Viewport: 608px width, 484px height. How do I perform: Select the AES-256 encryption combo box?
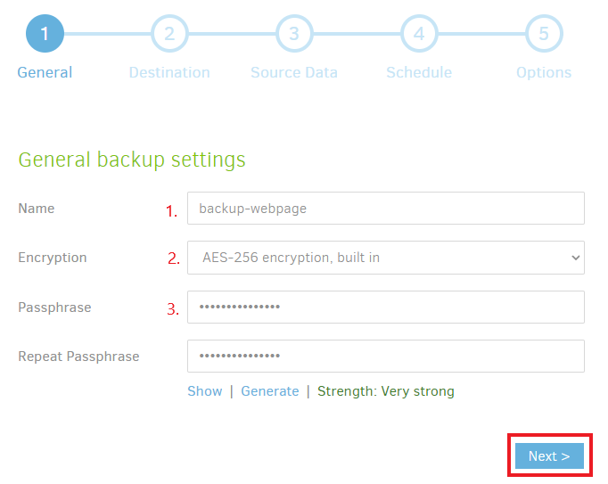point(386,258)
